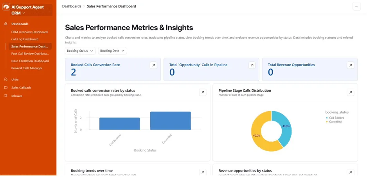Screen dimensions: 367x177
Task: Expand Booking trends over time chart
Action: coord(203,172)
